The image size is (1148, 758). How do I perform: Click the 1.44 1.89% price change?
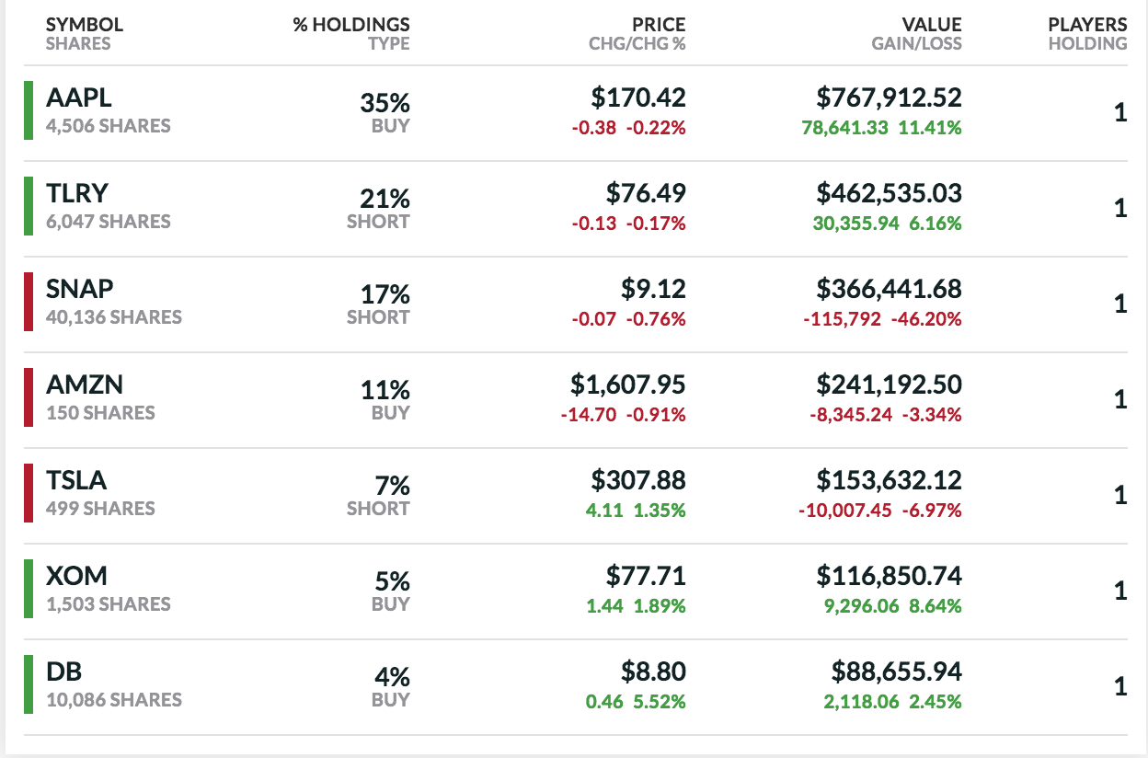pyautogui.click(x=637, y=606)
